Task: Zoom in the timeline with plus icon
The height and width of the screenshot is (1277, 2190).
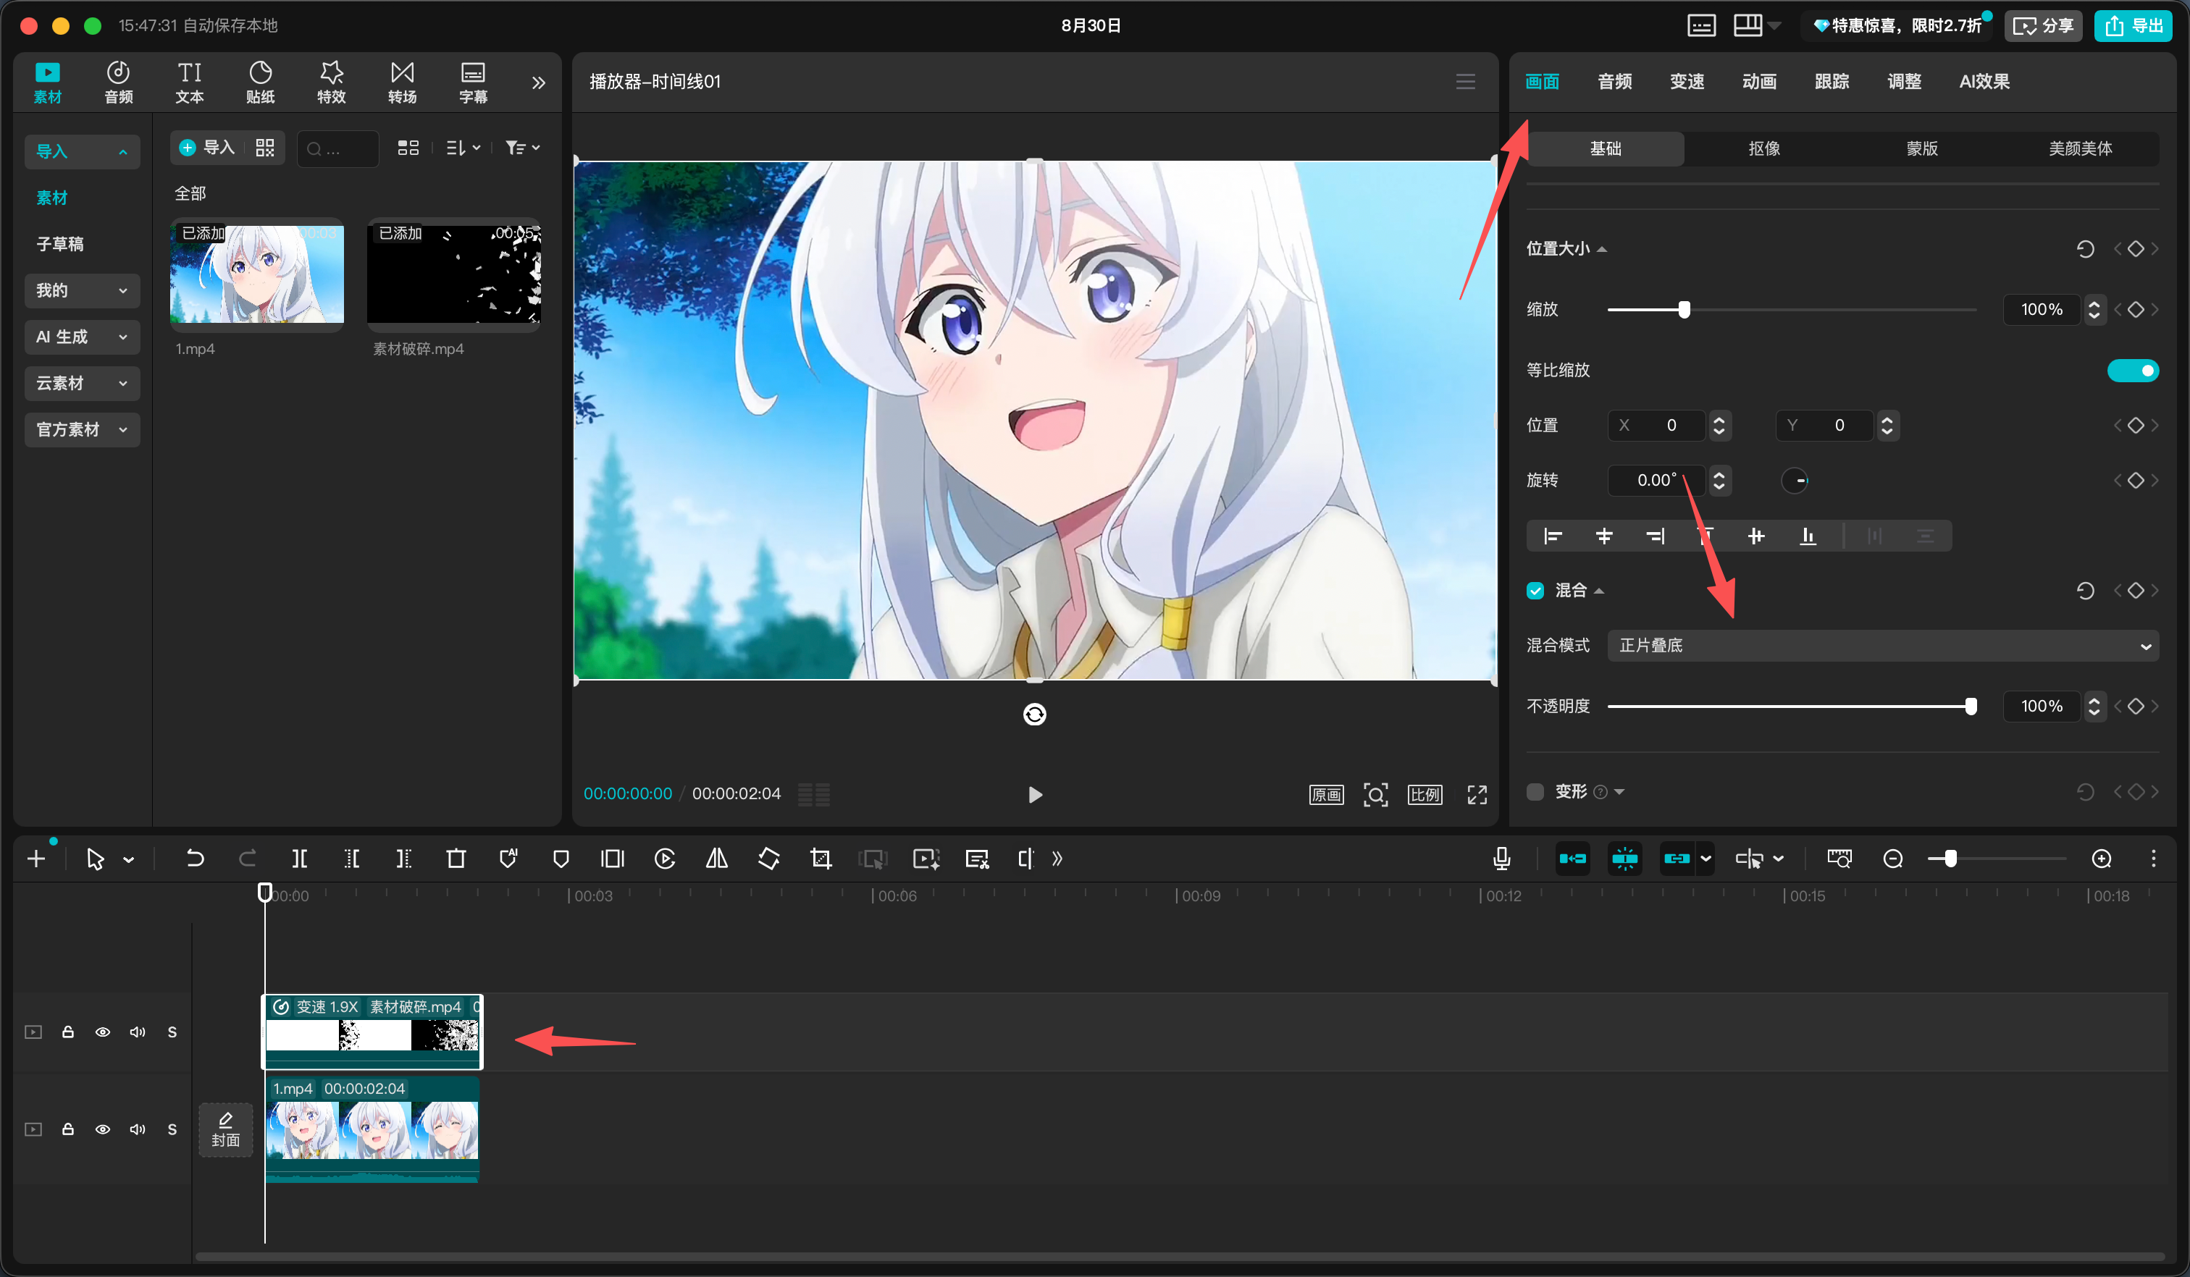Action: [x=2102, y=859]
